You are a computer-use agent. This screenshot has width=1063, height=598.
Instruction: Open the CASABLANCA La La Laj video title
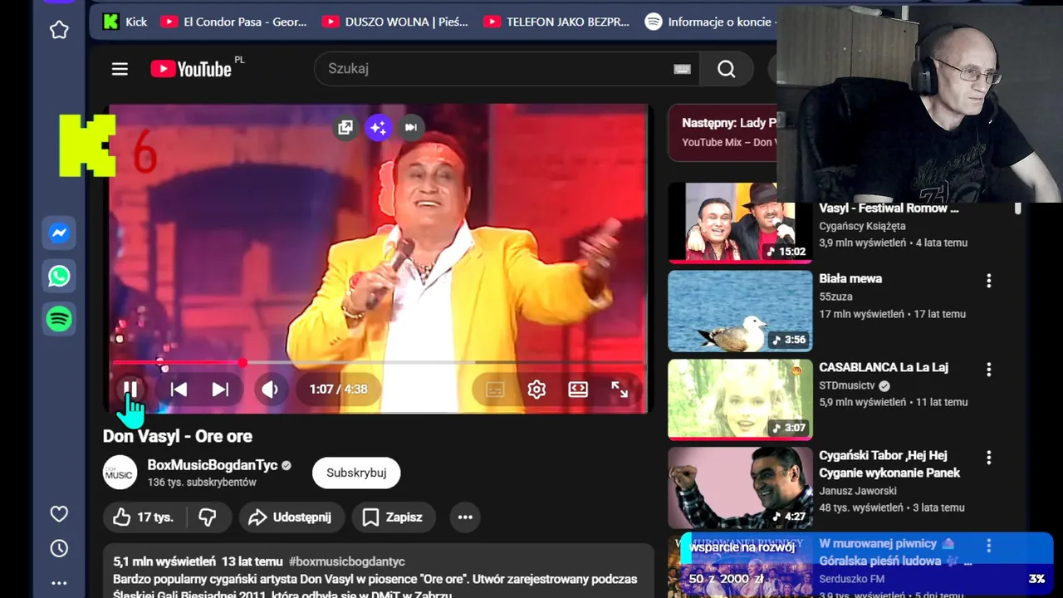pyautogui.click(x=884, y=367)
